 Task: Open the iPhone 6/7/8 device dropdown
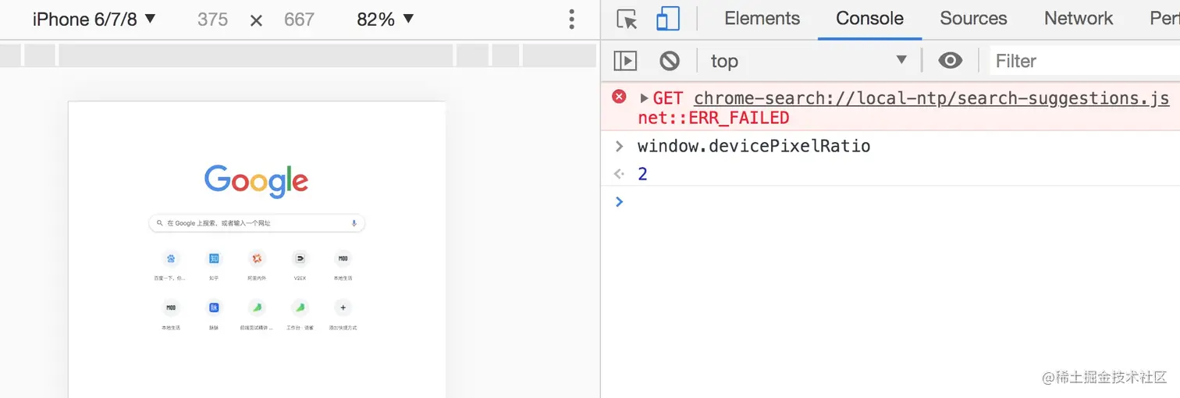94,20
